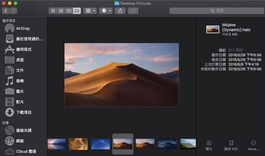The image size is (265, 156).
Task: Select the blue starry sky thumbnail
Action: (x=100, y=144)
